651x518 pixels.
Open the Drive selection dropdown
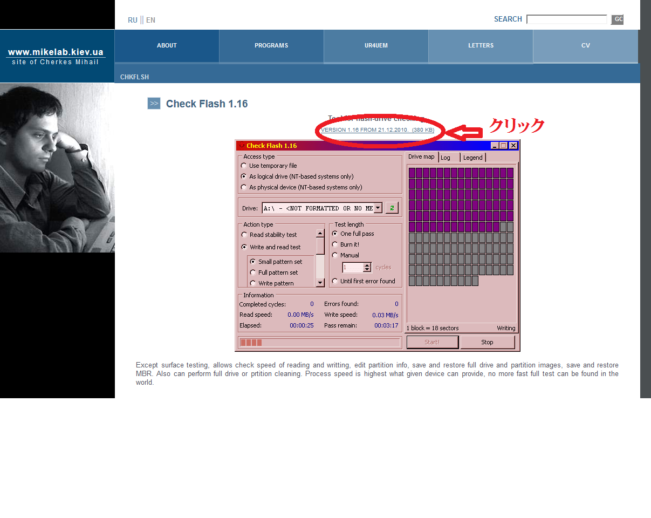click(x=378, y=208)
